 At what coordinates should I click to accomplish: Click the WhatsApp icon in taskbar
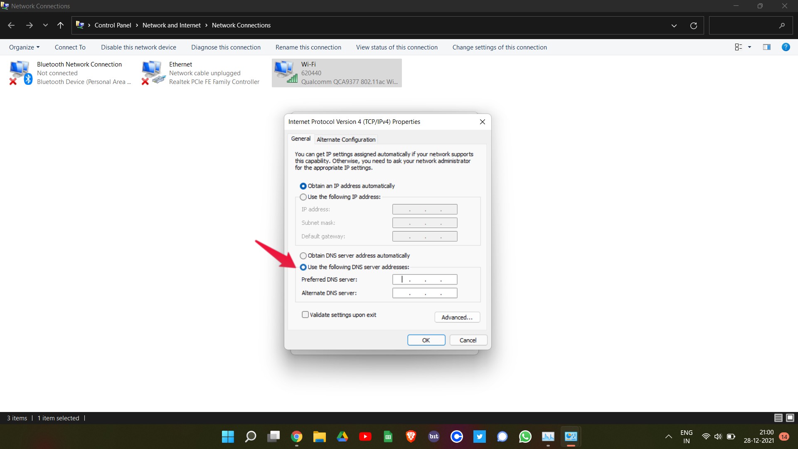coord(525,437)
